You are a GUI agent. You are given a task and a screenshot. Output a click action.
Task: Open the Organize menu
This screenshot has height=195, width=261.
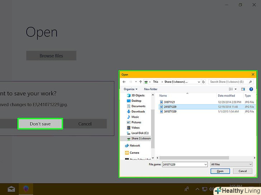(x=130, y=89)
